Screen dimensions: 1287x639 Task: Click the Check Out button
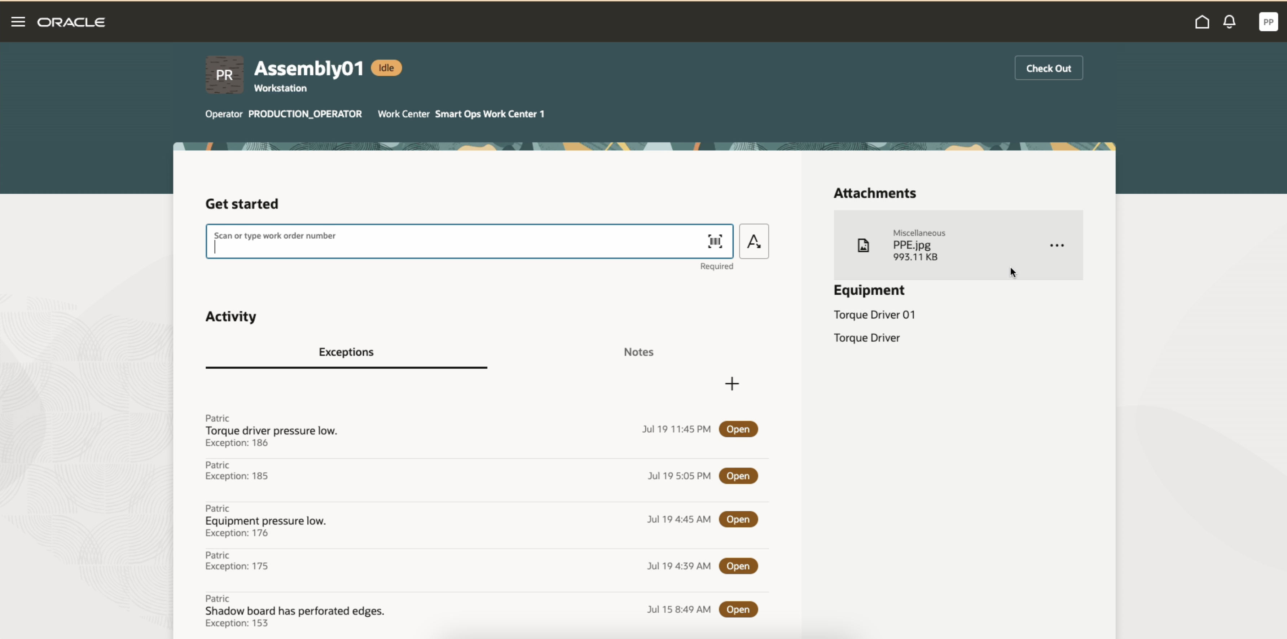(x=1049, y=67)
